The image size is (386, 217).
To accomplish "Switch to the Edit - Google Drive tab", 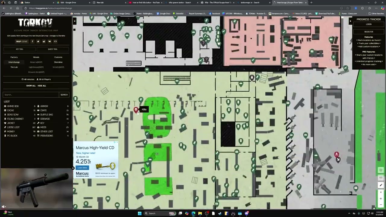I will pos(74,2).
